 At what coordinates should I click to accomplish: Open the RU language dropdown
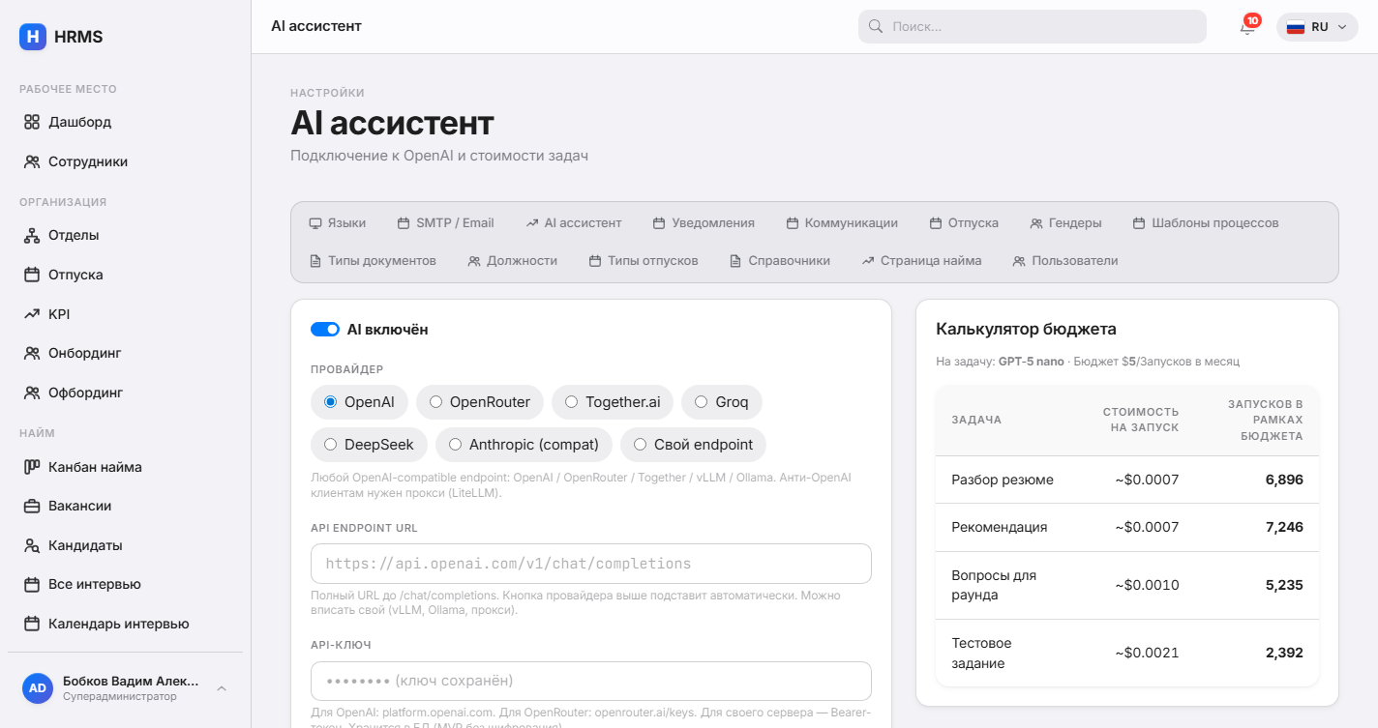1317,27
